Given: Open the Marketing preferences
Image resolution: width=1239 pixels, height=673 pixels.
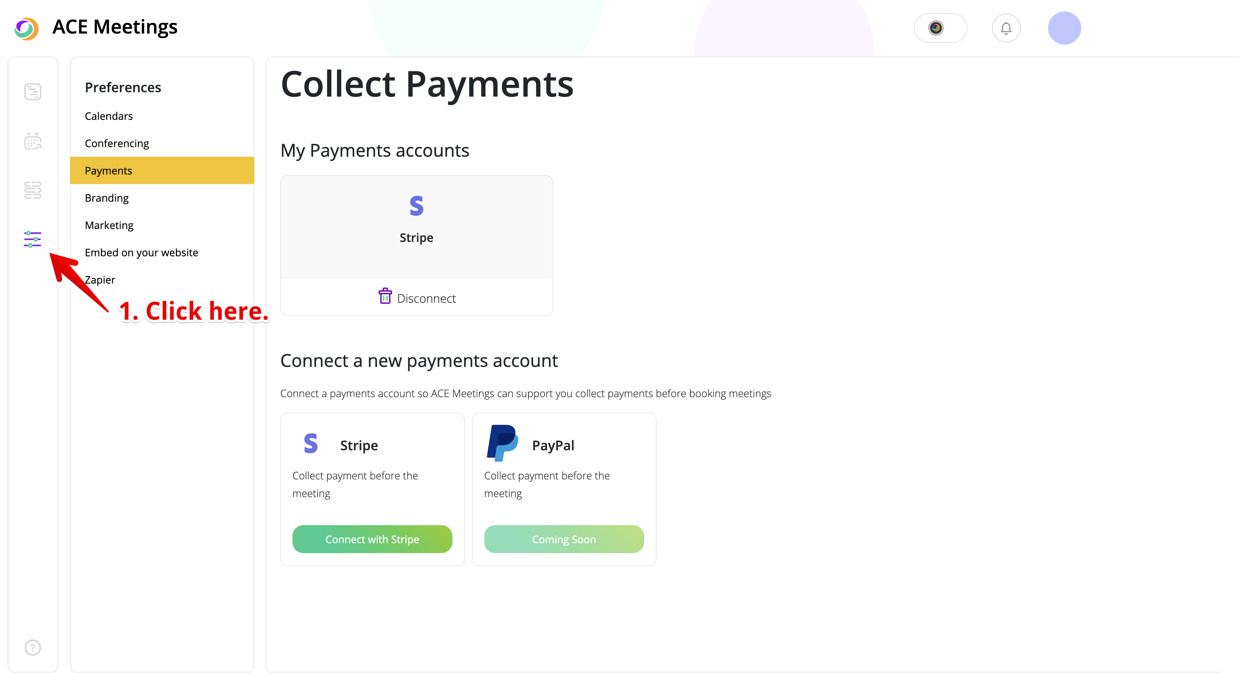Looking at the screenshot, I should point(109,225).
